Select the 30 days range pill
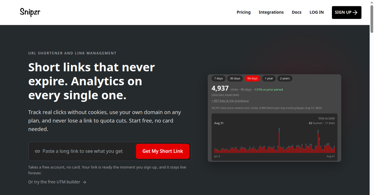The height and width of the screenshot is (195, 374). tap(235, 78)
